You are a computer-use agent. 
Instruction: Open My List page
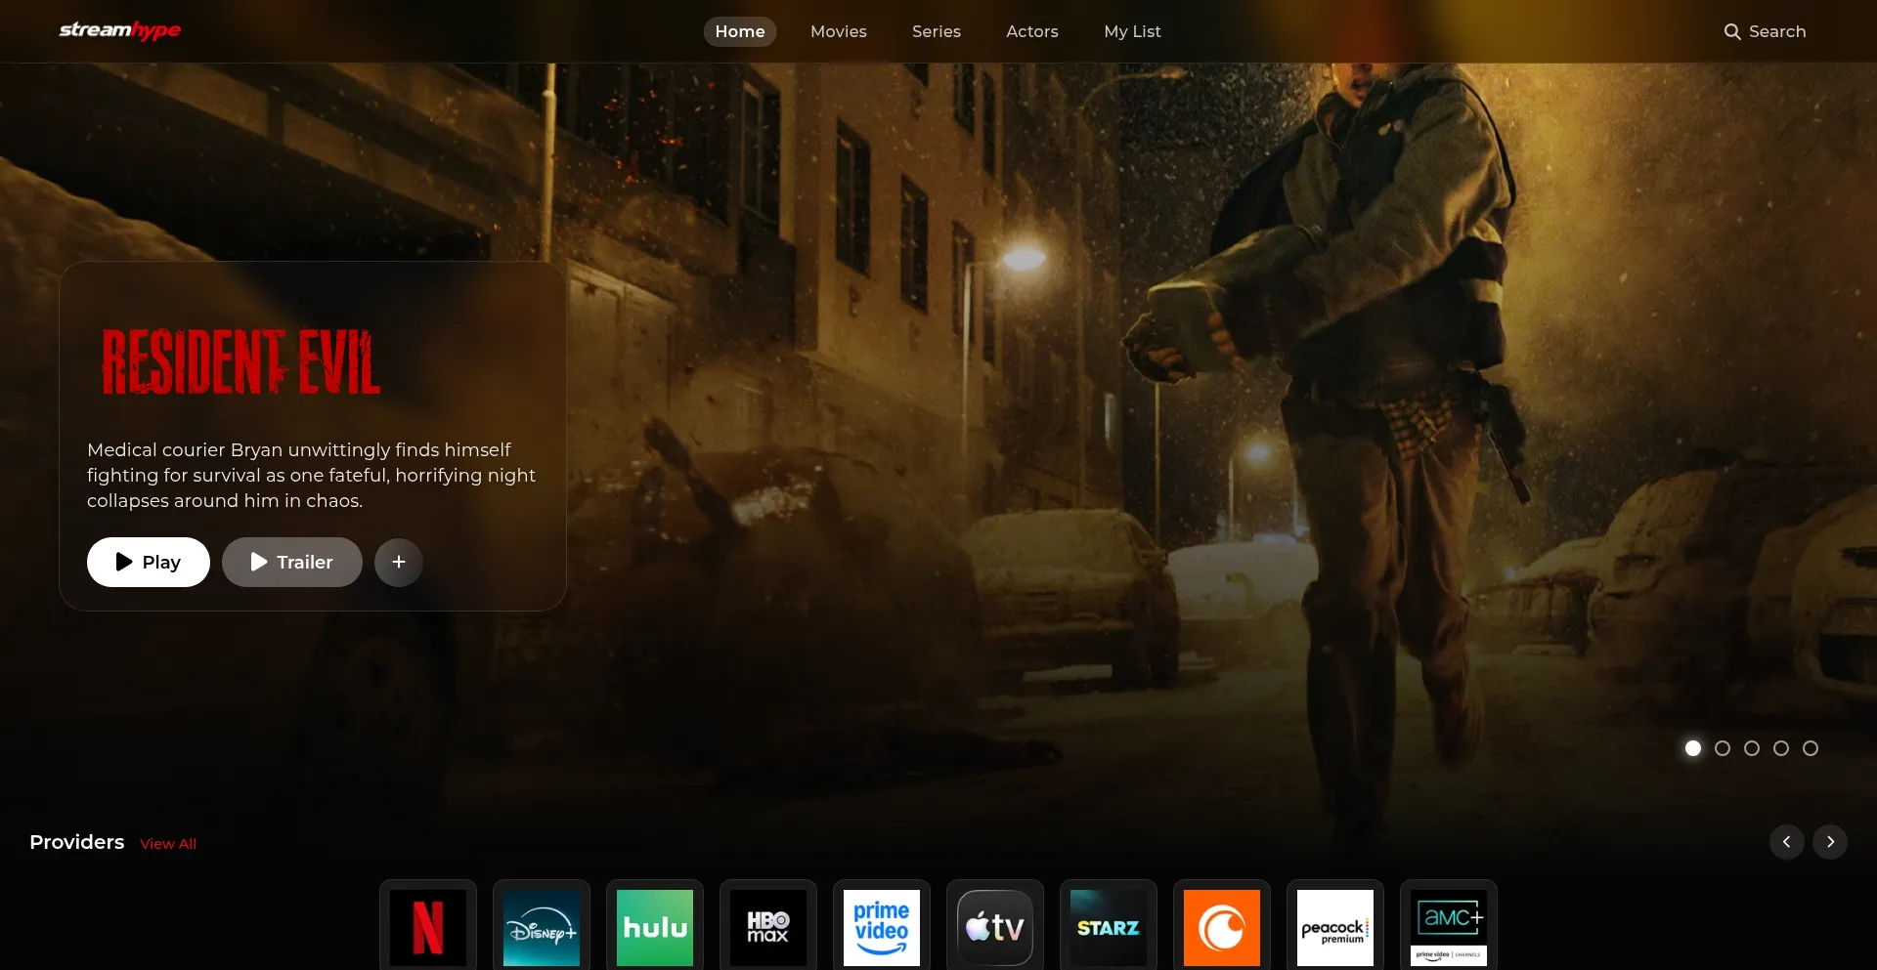pos(1132,31)
